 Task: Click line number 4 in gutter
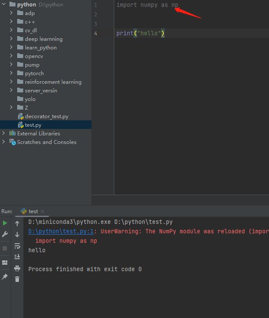pos(95,34)
